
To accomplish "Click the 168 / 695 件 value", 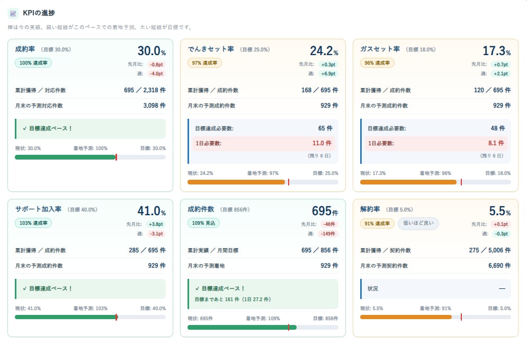I will coord(320,90).
